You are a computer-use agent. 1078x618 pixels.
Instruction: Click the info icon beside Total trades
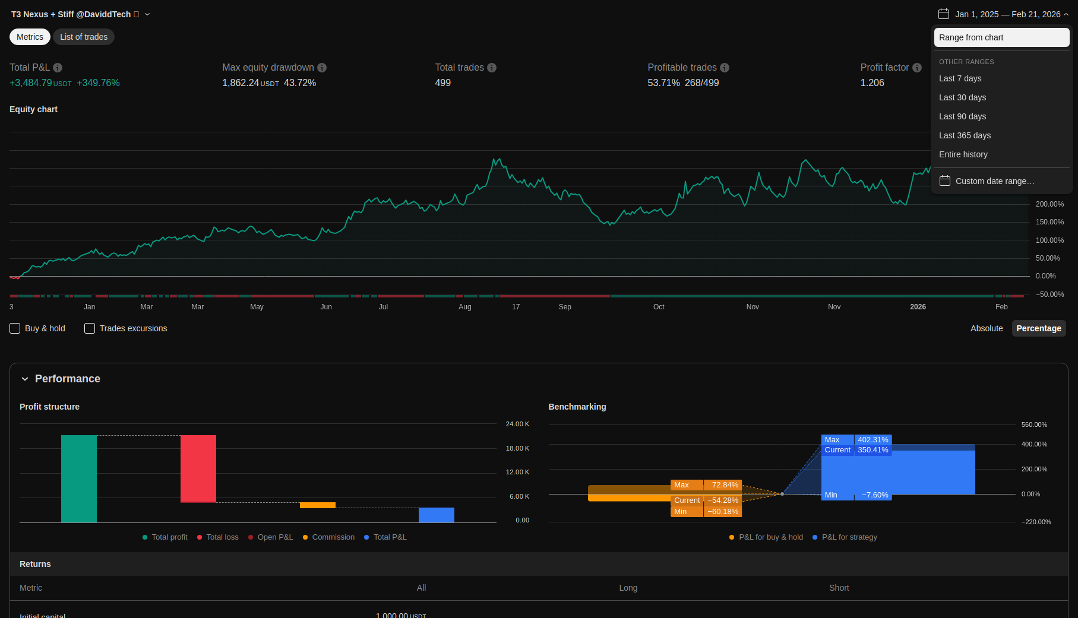492,68
